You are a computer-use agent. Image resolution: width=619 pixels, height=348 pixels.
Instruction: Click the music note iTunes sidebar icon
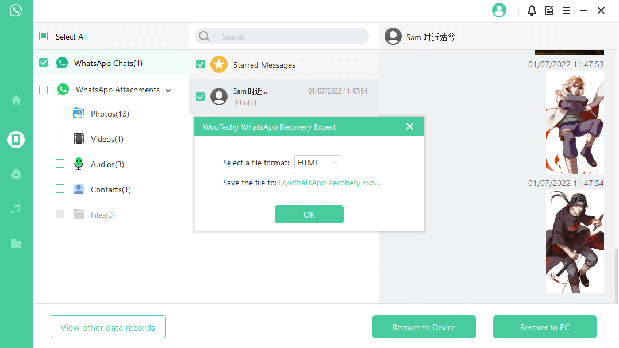tap(16, 209)
